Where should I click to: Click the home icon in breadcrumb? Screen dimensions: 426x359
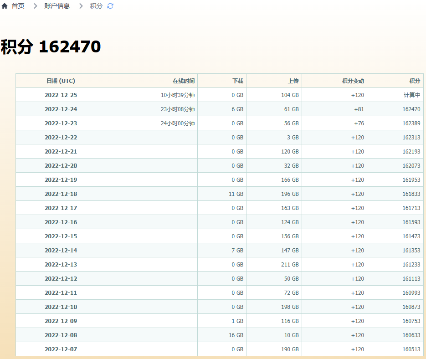tap(5, 6)
